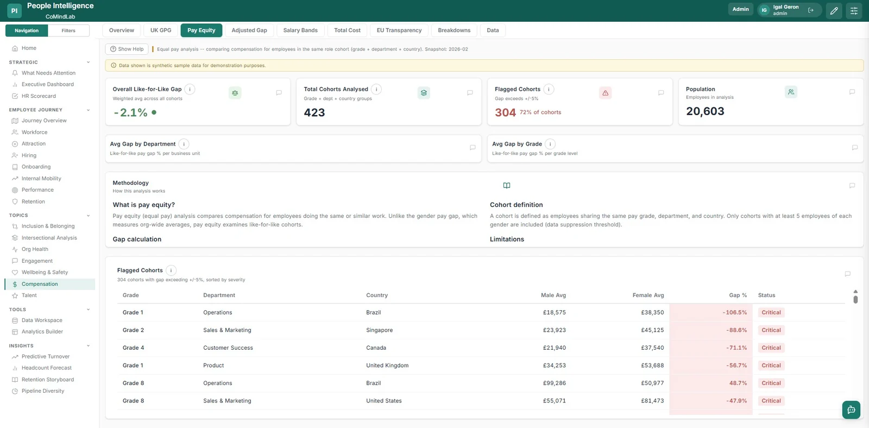Open the Salary Bands tab
This screenshot has width=869, height=428.
[x=300, y=30]
